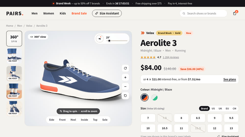The height and width of the screenshot is (137, 245).
Task: Open first ON FOOT thumbnail
Action: point(14,56)
